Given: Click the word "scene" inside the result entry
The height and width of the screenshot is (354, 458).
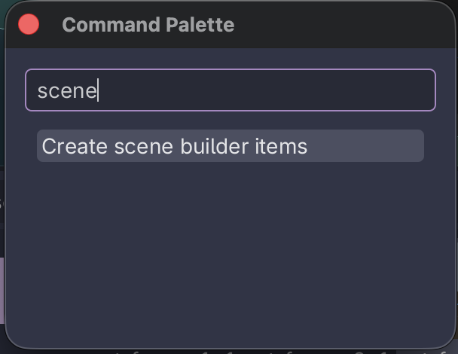Looking at the screenshot, I should (144, 146).
